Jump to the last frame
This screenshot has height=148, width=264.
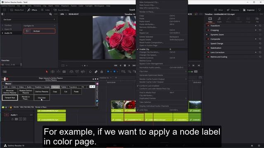point(134,65)
